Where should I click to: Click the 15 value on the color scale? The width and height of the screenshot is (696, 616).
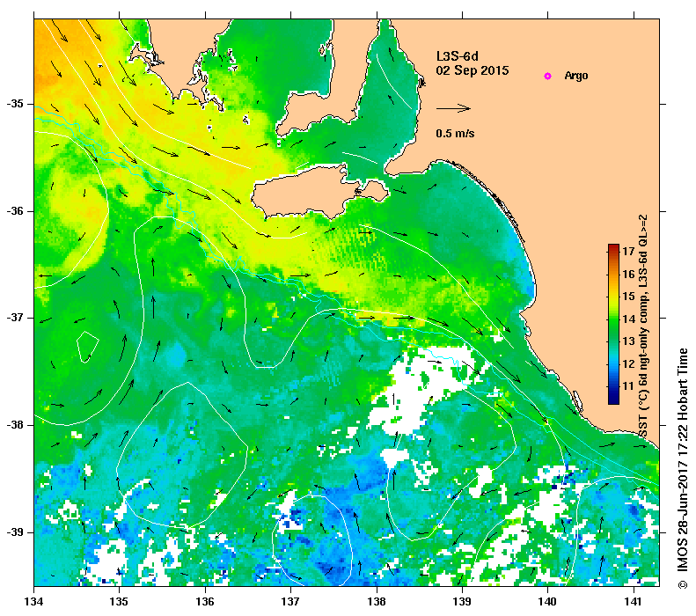pos(628,296)
